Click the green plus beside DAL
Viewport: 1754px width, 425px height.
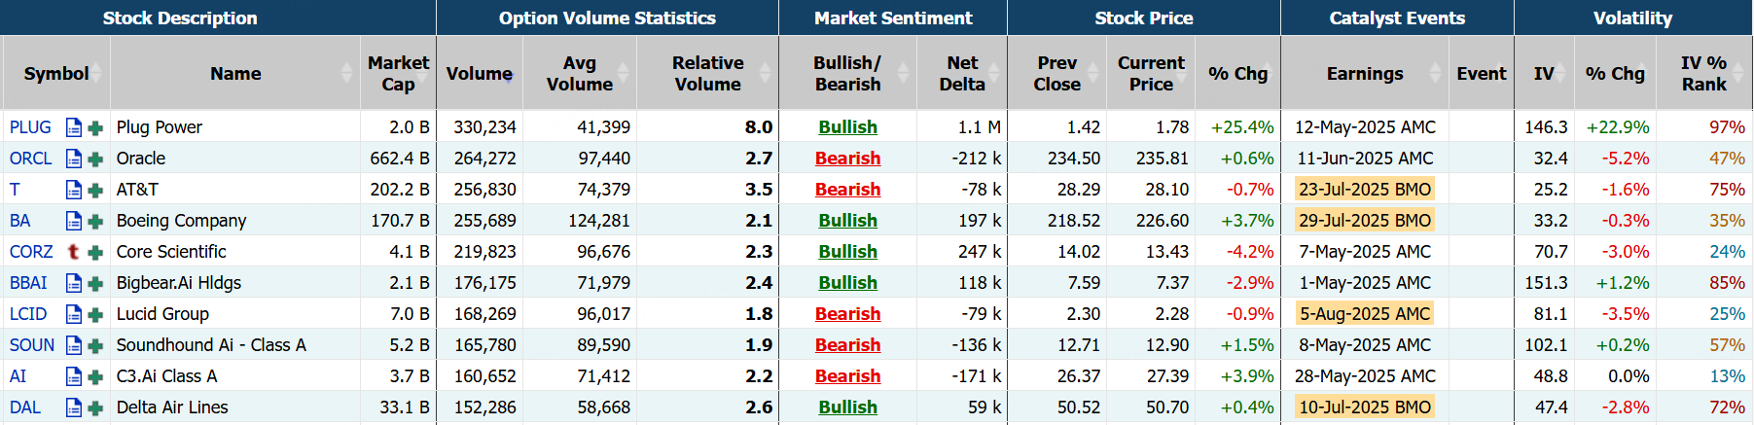(x=95, y=408)
